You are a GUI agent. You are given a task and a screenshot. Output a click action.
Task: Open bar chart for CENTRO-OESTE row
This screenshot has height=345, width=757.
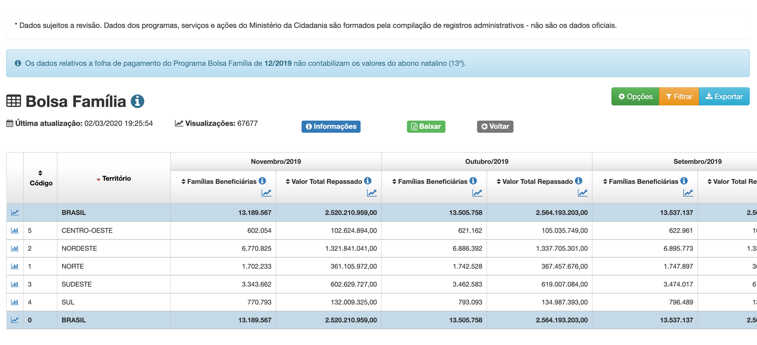point(15,230)
